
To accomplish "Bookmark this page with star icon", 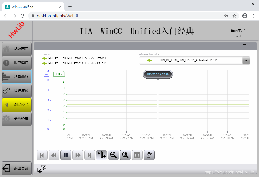I will point(234,16).
